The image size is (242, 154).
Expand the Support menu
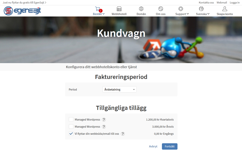[x=182, y=14]
